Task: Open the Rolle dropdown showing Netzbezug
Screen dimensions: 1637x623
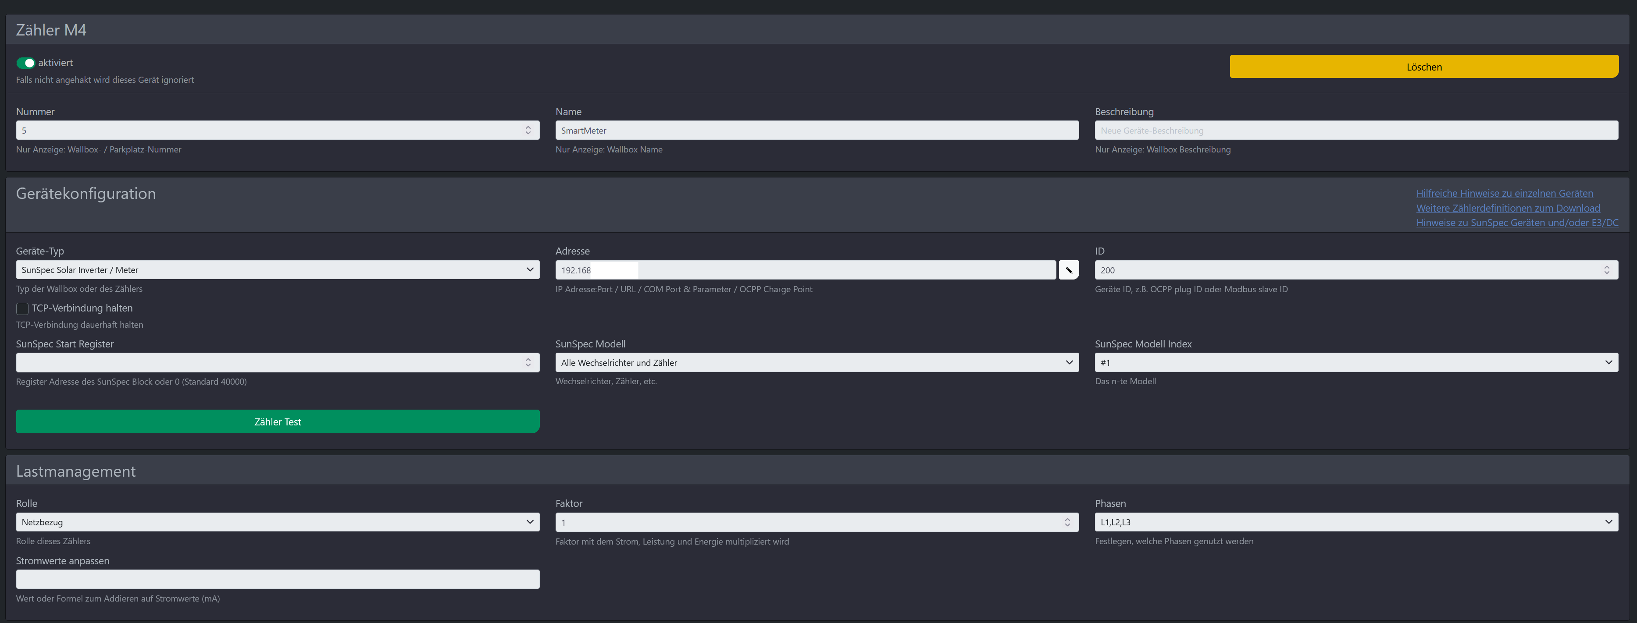Action: (x=278, y=522)
